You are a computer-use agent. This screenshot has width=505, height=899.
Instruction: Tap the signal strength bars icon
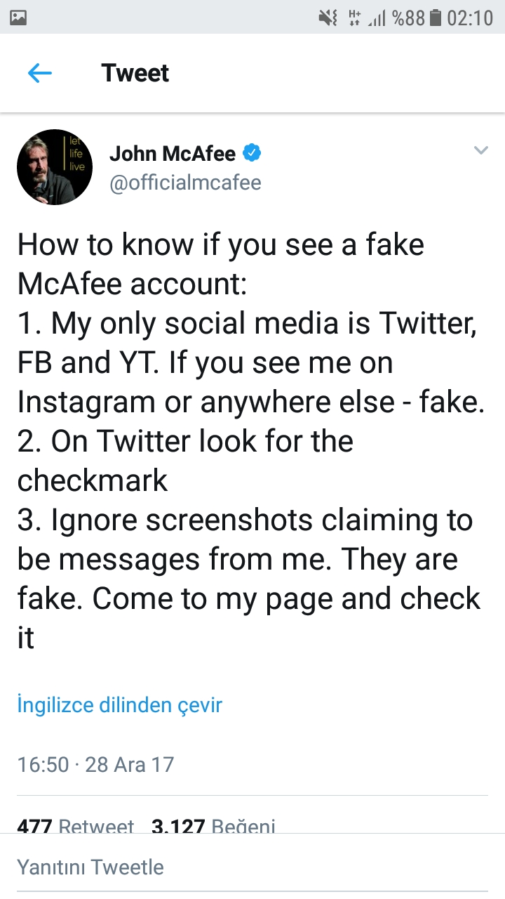pyautogui.click(x=377, y=18)
